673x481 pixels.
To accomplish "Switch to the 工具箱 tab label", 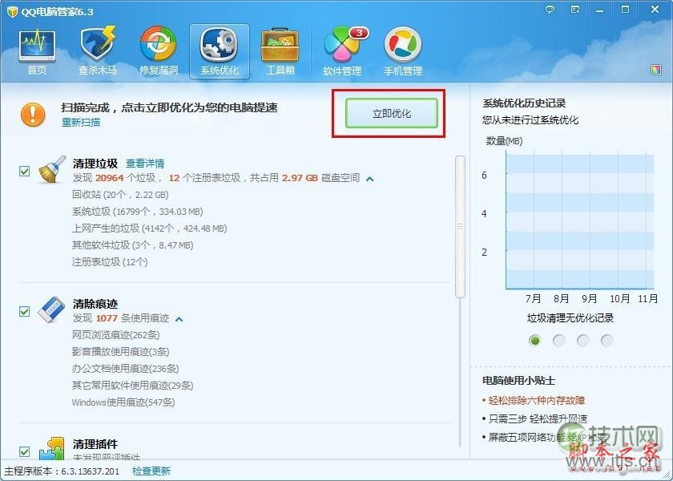I will point(280,70).
